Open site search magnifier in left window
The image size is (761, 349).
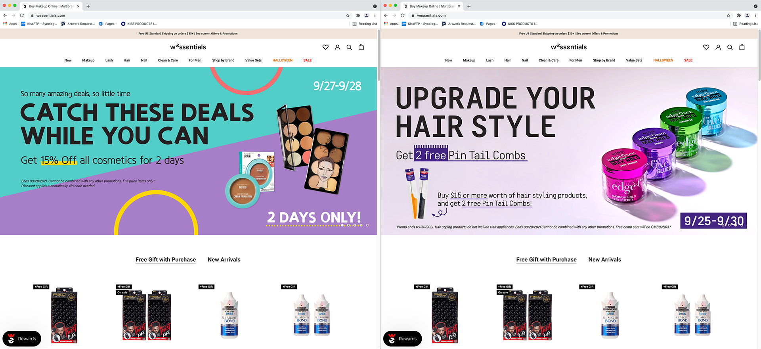point(349,47)
